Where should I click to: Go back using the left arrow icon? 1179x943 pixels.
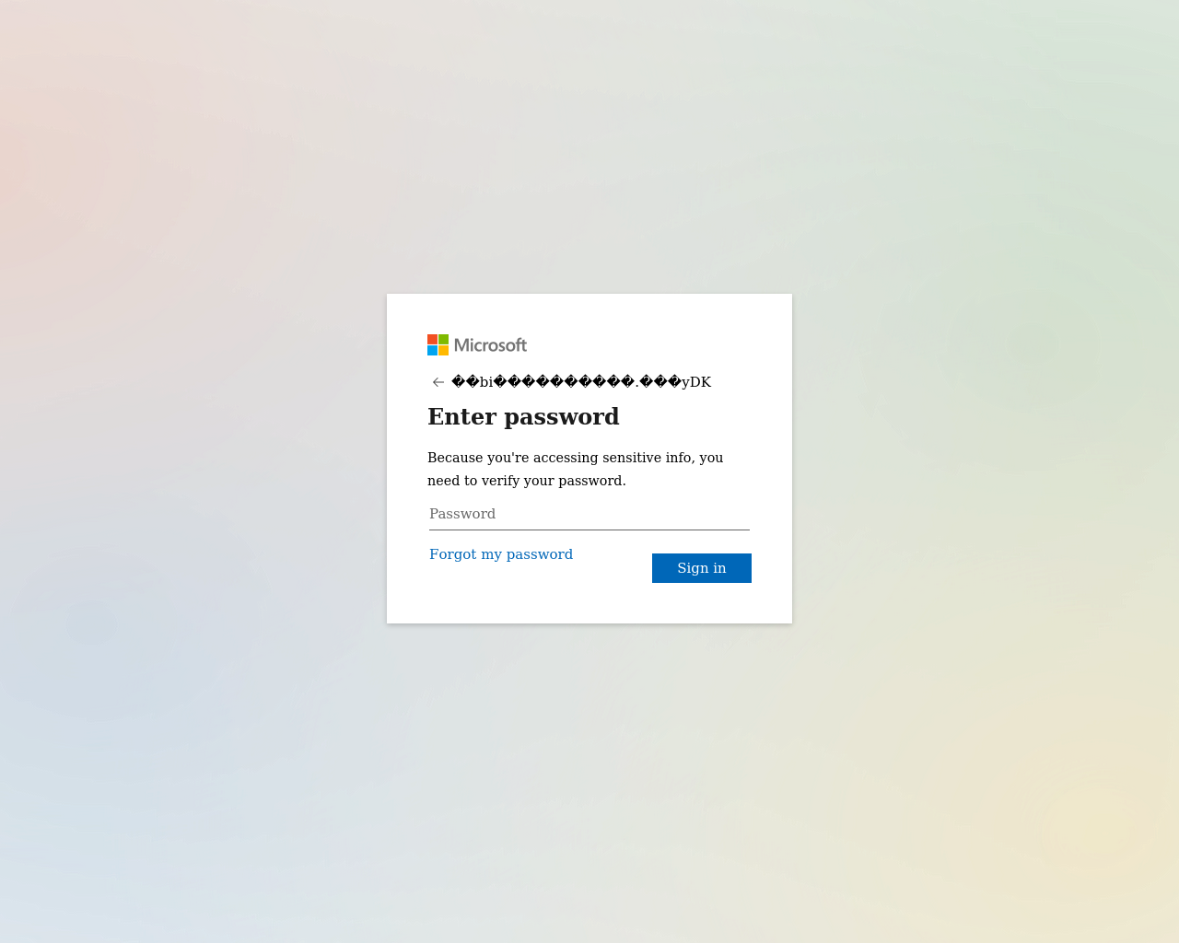(438, 382)
